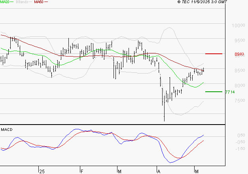Click the most recent price bar
The height and width of the screenshot is (174, 248).
[203, 70]
